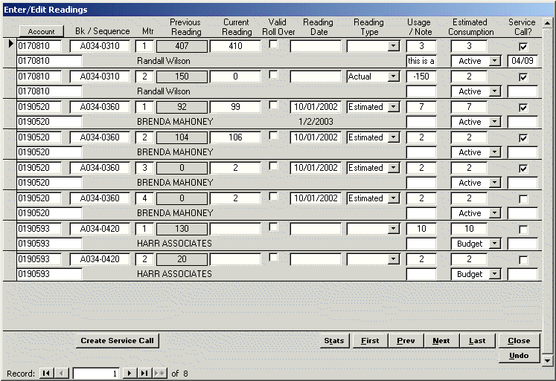Open Budget status dropdown for Harr Associates meter 2
556x381 pixels.
(x=495, y=274)
